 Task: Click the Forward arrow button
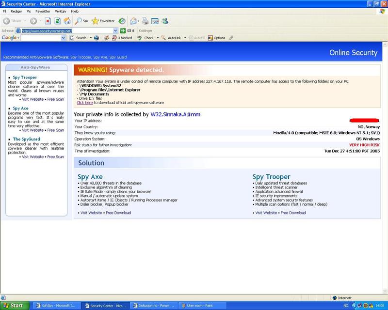pyautogui.click(x=33, y=21)
